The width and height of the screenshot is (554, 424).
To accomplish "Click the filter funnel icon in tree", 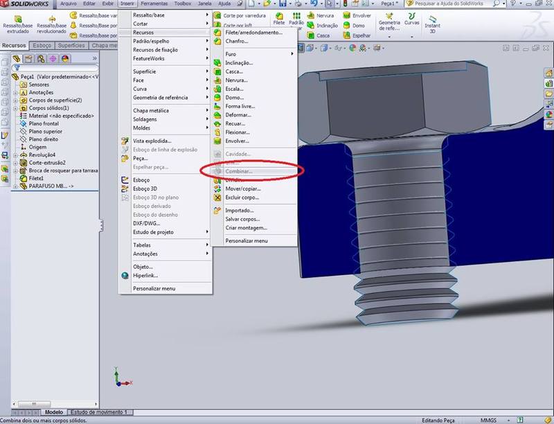I will pos(17,68).
